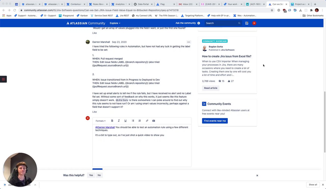Viewport: 326px width, 189px height.
Task: Bookmark this page with the star icon
Action: (272, 10)
